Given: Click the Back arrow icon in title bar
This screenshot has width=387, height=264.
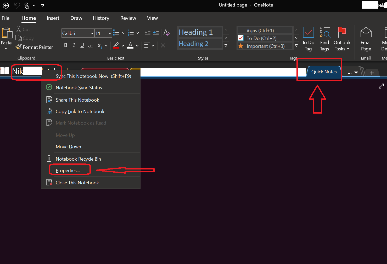Looking at the screenshot, I should [x=6, y=5].
